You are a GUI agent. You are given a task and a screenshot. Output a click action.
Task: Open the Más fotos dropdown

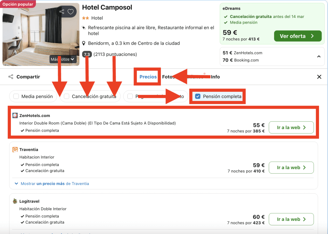(63, 59)
